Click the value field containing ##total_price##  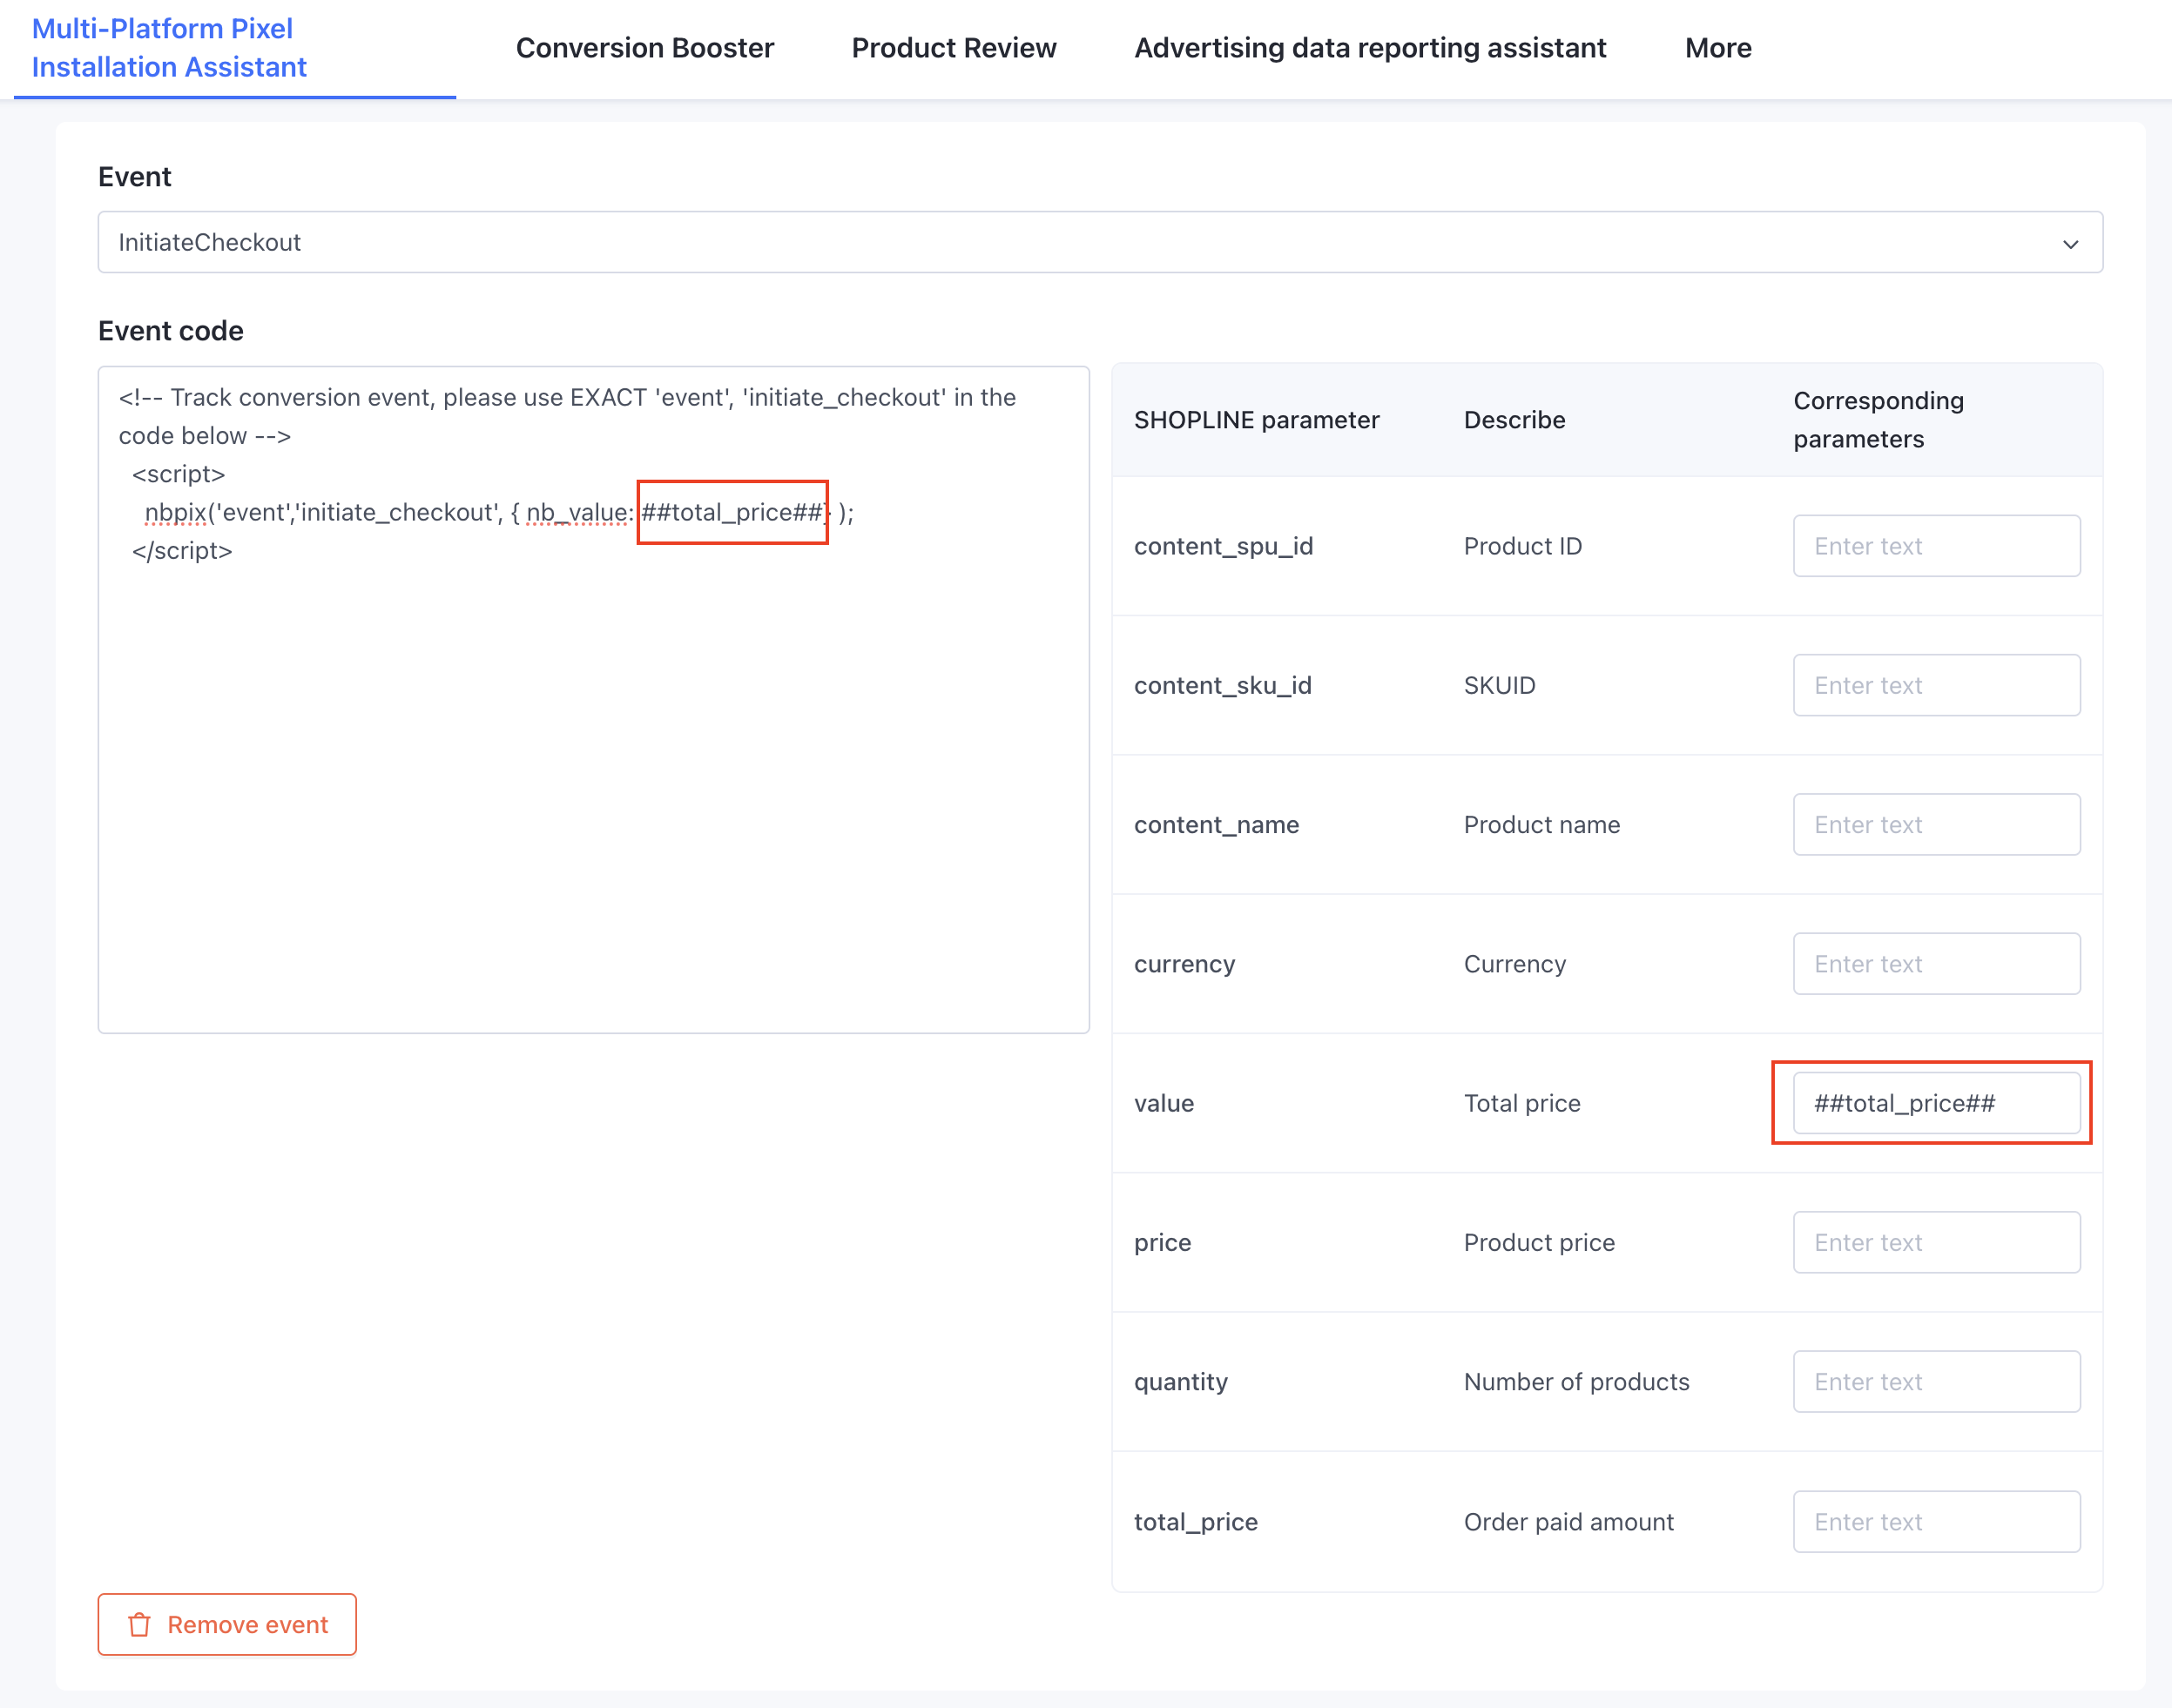tap(1935, 1103)
